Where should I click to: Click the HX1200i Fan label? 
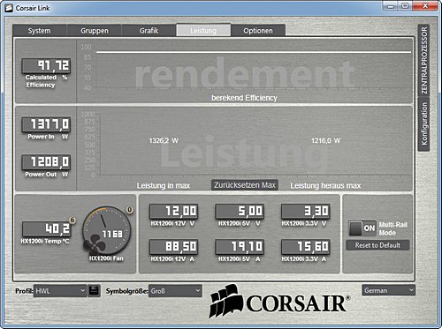click(x=106, y=258)
